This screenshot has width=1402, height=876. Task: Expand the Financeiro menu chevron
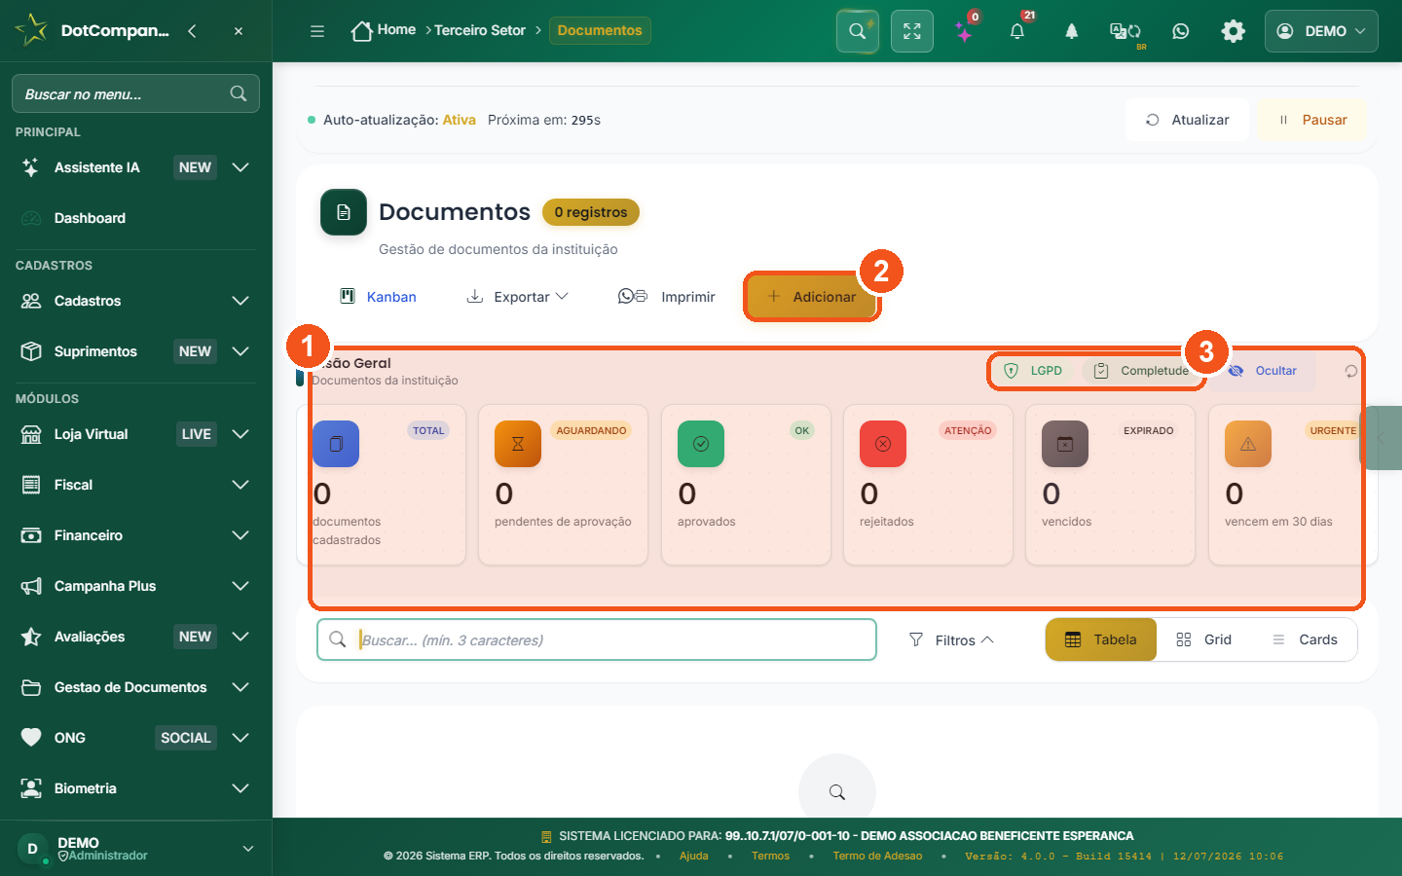coord(240,535)
